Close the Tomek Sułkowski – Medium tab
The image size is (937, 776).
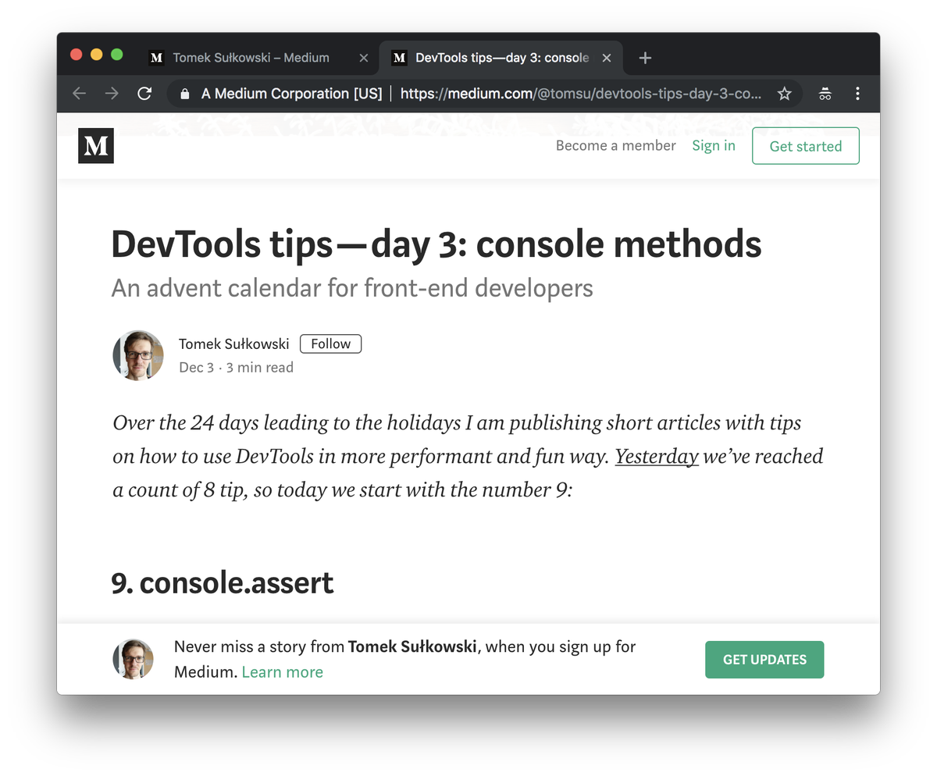coord(363,58)
